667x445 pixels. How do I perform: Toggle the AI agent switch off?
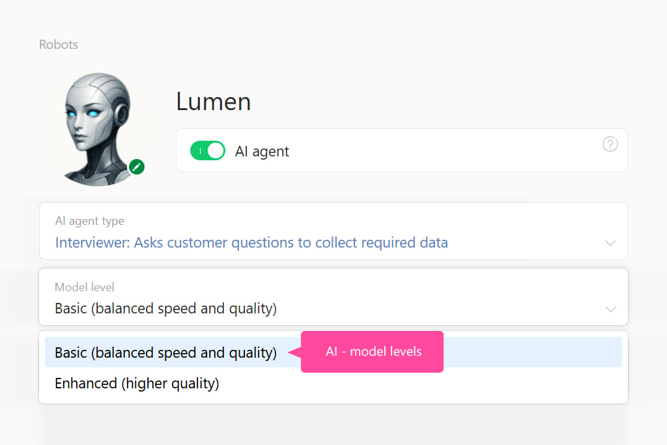207,151
